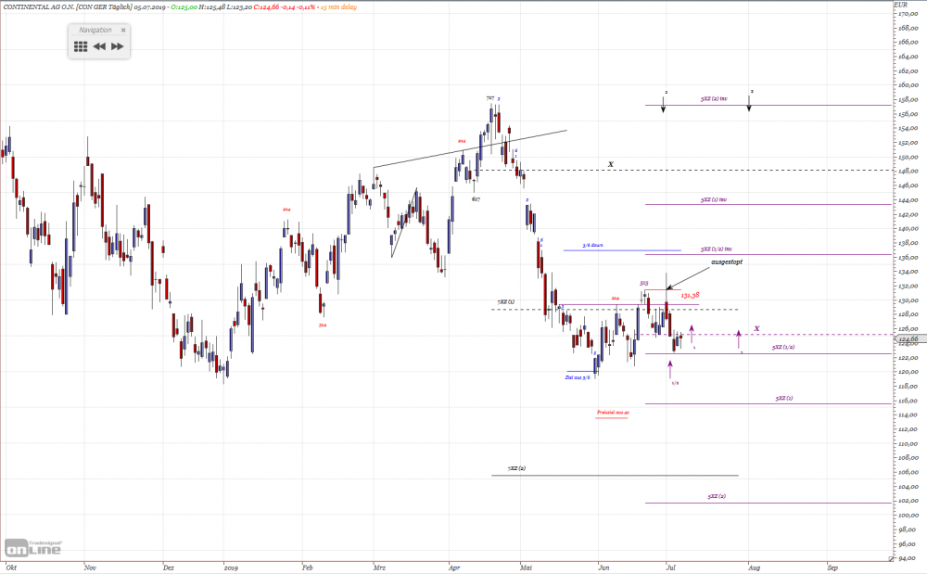This screenshot has width=927, height=574.
Task: Click the close price C:124,66 value
Action: coord(265,7)
